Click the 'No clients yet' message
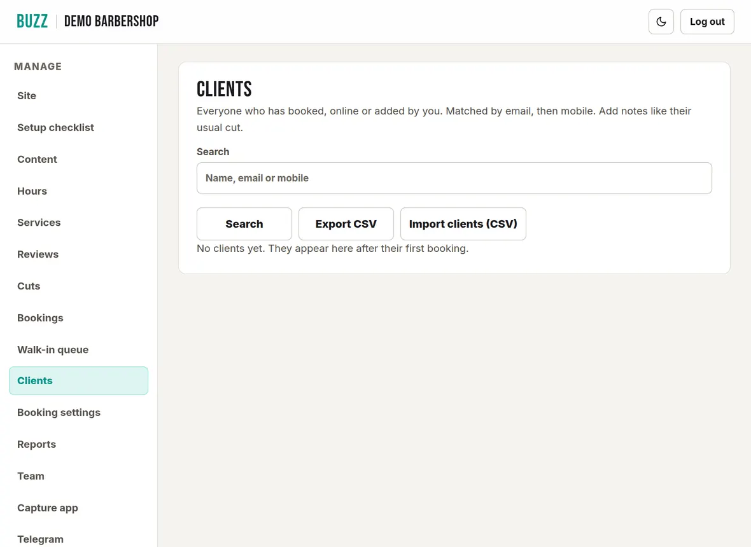This screenshot has width=751, height=547. tap(332, 248)
